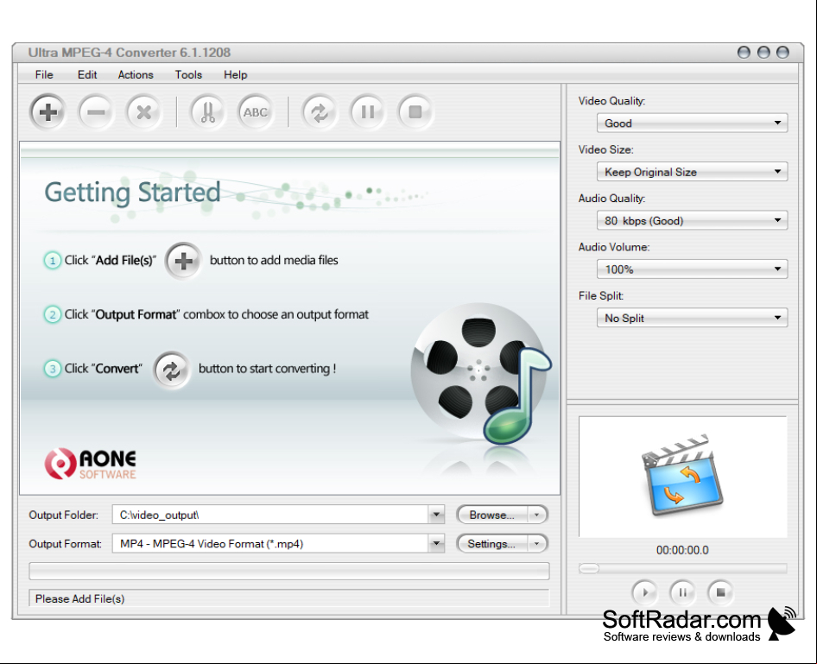Screen dimensions: 817x664
Task: Click the Settings... button
Action: click(x=492, y=544)
